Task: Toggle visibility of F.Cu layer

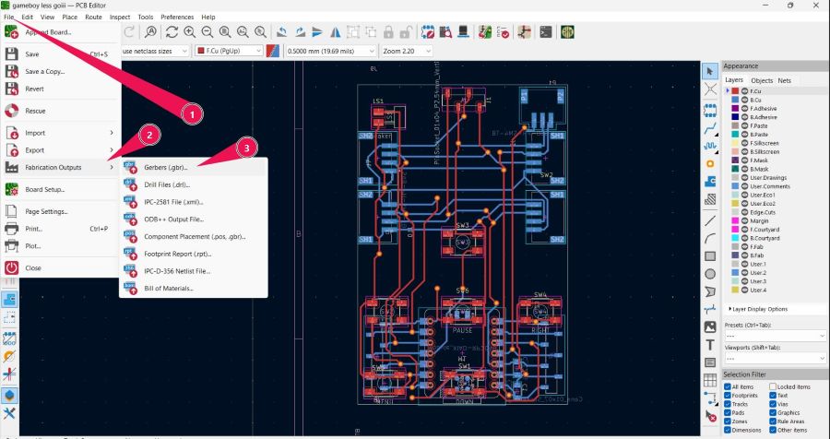Action: [744, 91]
